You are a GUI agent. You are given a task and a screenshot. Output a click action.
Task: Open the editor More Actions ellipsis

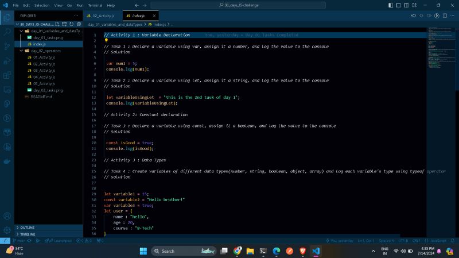[x=452, y=16]
